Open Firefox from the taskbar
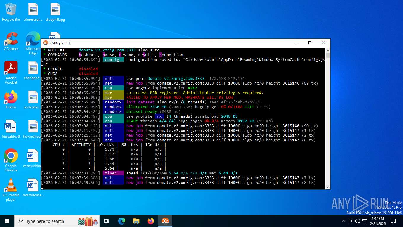The image size is (403, 227). pyautogui.click(x=151, y=221)
